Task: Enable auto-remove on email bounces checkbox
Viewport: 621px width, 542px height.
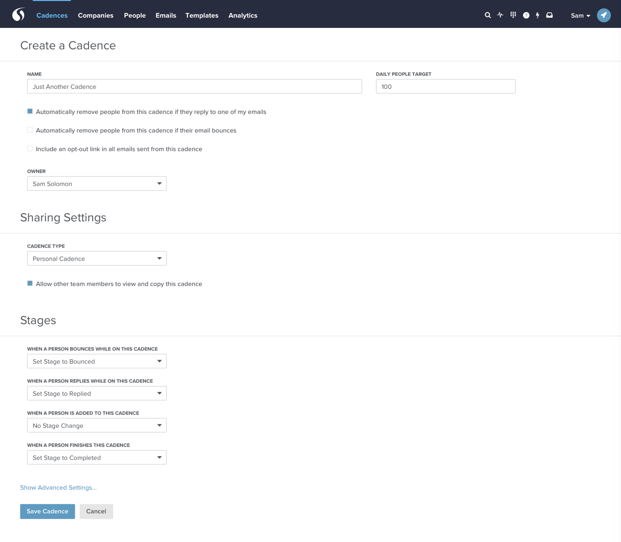Action: (x=30, y=130)
